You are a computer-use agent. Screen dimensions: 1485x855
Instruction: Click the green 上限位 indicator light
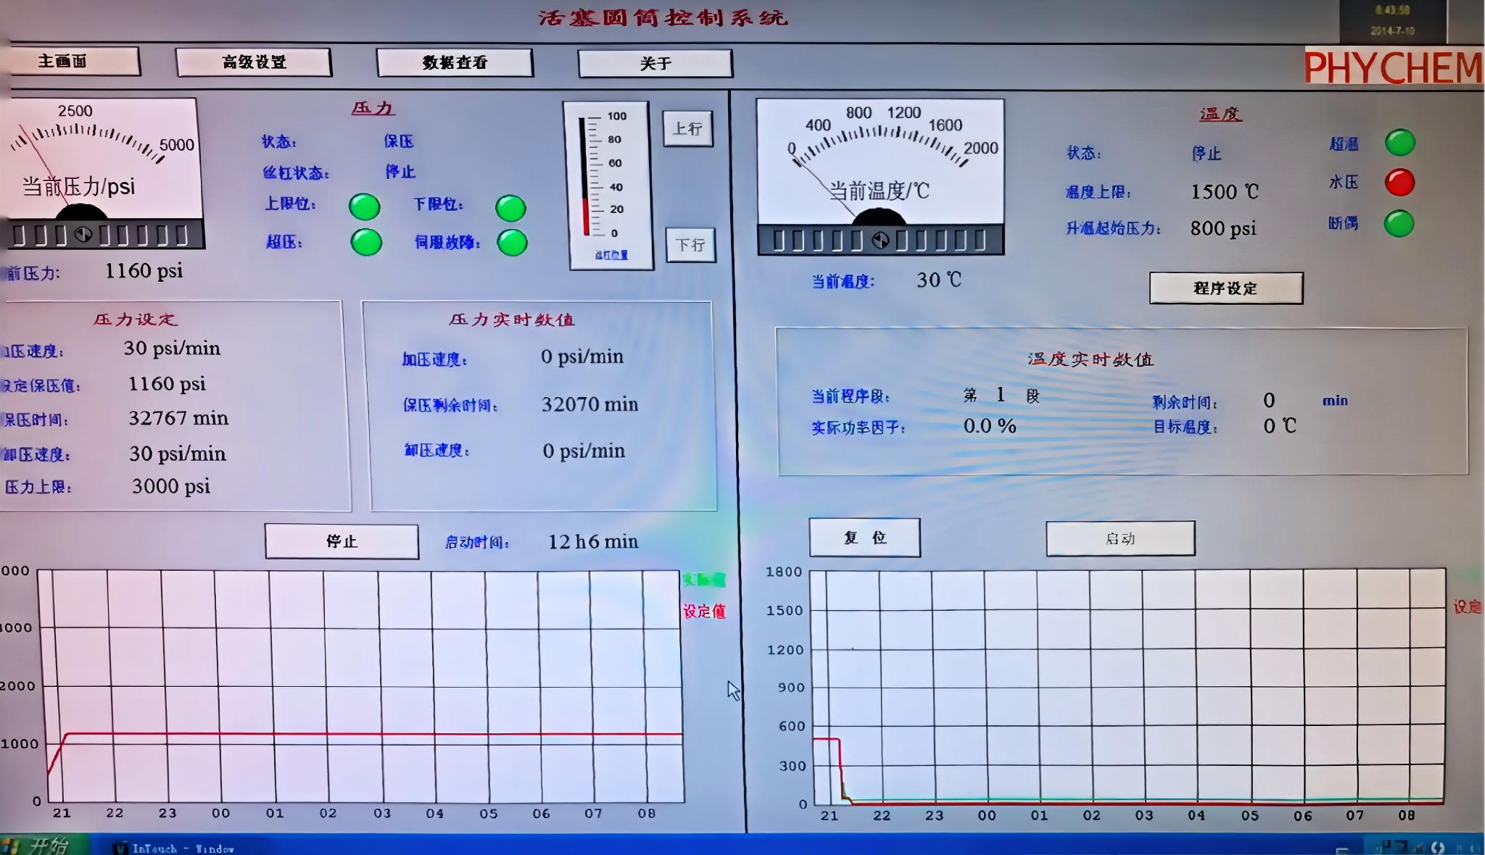point(364,207)
